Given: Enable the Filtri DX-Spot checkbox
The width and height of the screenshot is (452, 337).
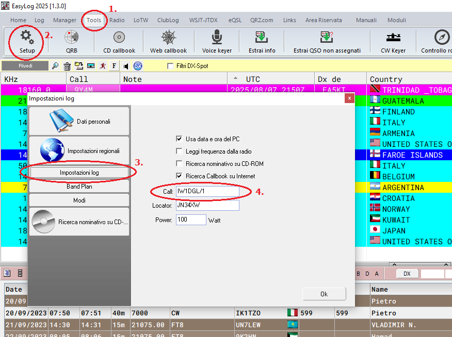Looking at the screenshot, I should [x=170, y=66].
